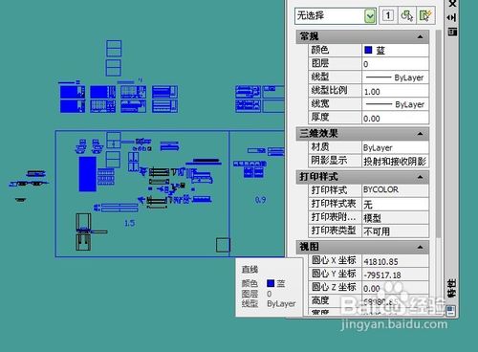
Task: Click the large solid blue rectangle in drawing
Action: pyautogui.click(x=87, y=174)
